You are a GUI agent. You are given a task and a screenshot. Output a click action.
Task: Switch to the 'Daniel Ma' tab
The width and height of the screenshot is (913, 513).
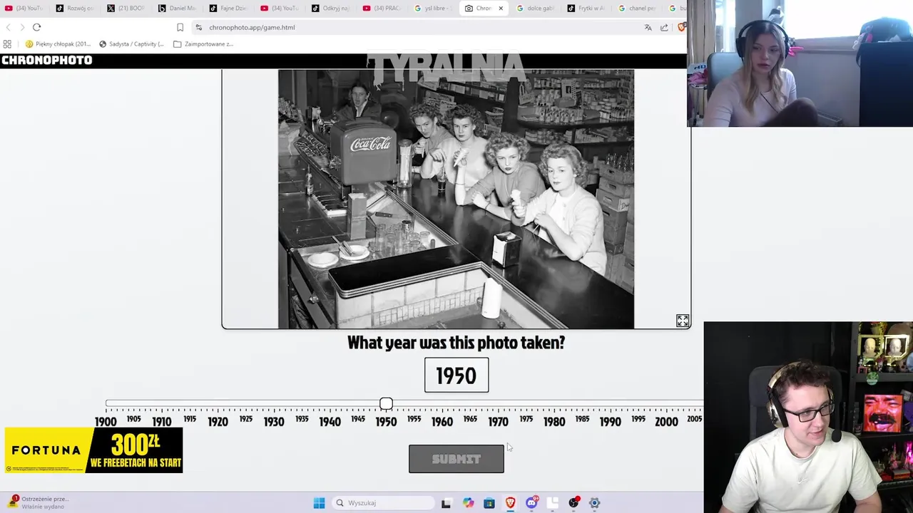click(178, 9)
